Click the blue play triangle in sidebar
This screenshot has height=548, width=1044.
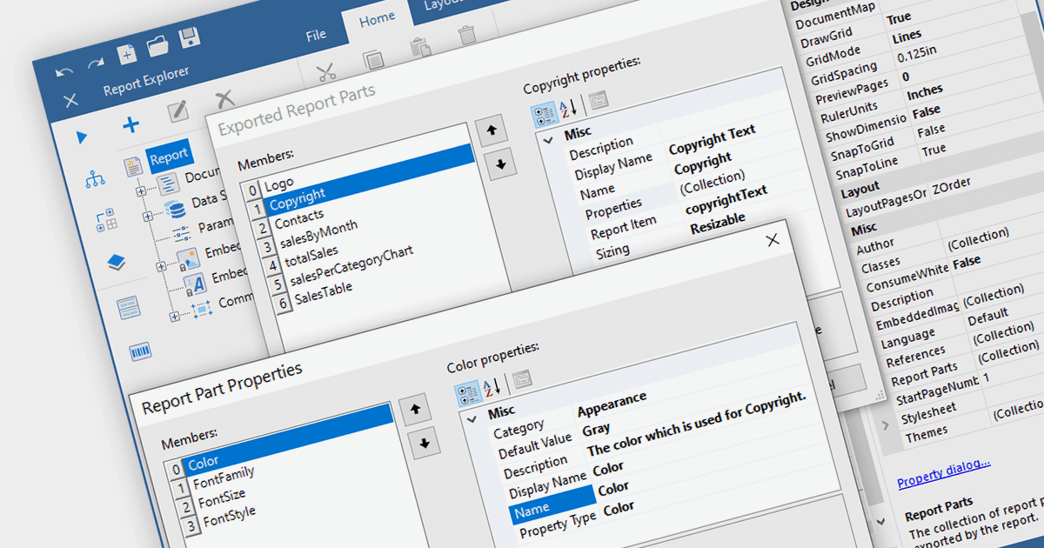[82, 137]
